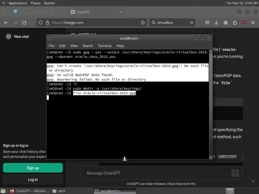Open the Places menu in the top panel
The height and width of the screenshot is (194, 259).
pos(35,3)
